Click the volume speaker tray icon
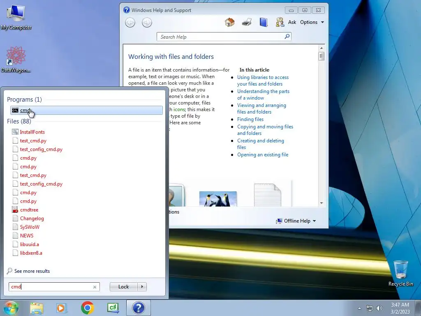Viewport: 421px width, 316px height. point(379,308)
